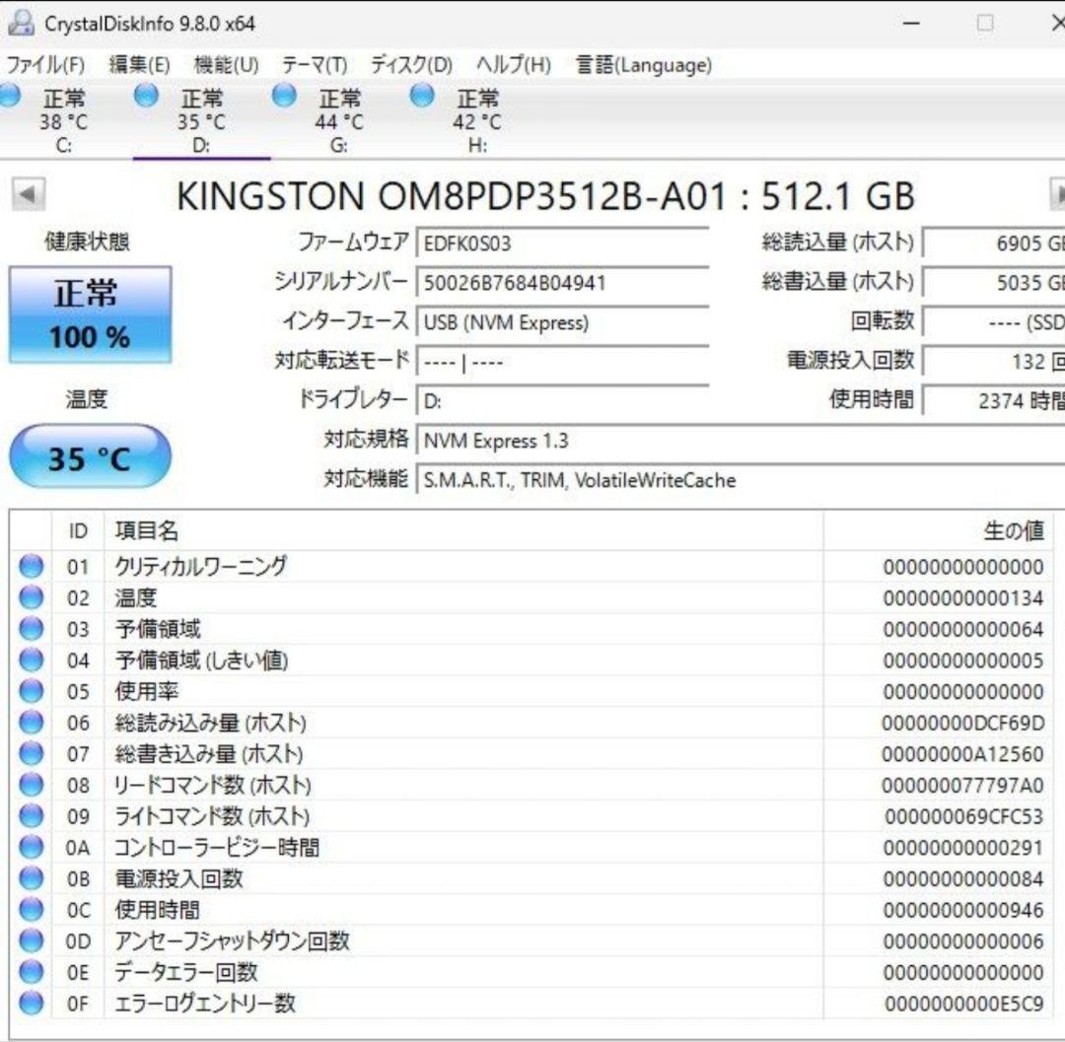This screenshot has width=1065, height=1042.
Task: Click the transfer mode field ---- | ----
Action: (x=563, y=362)
